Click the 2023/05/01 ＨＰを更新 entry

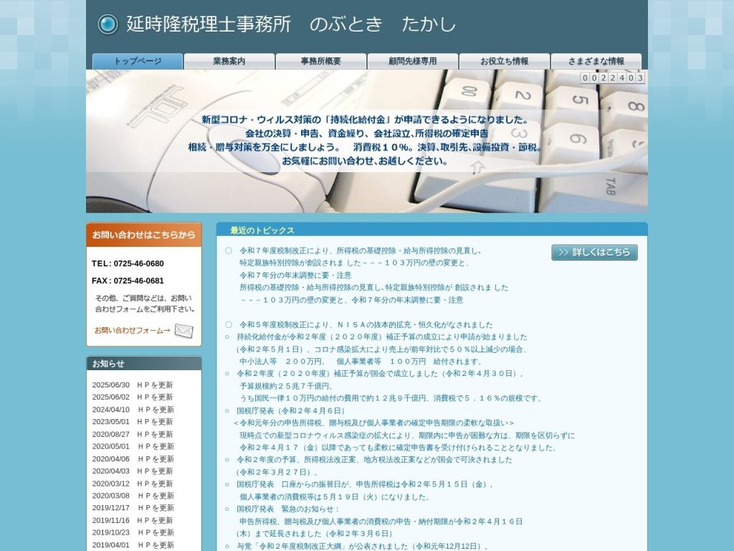pos(133,422)
